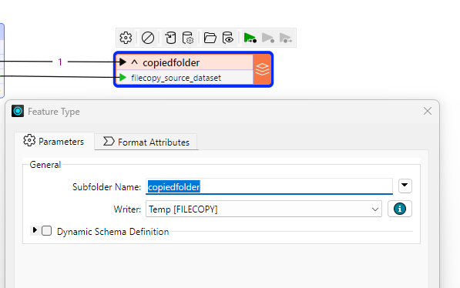Viewport: 460px width, 288px height.
Task: Expand the Dynamic Schema Definition section
Action: (x=35, y=230)
